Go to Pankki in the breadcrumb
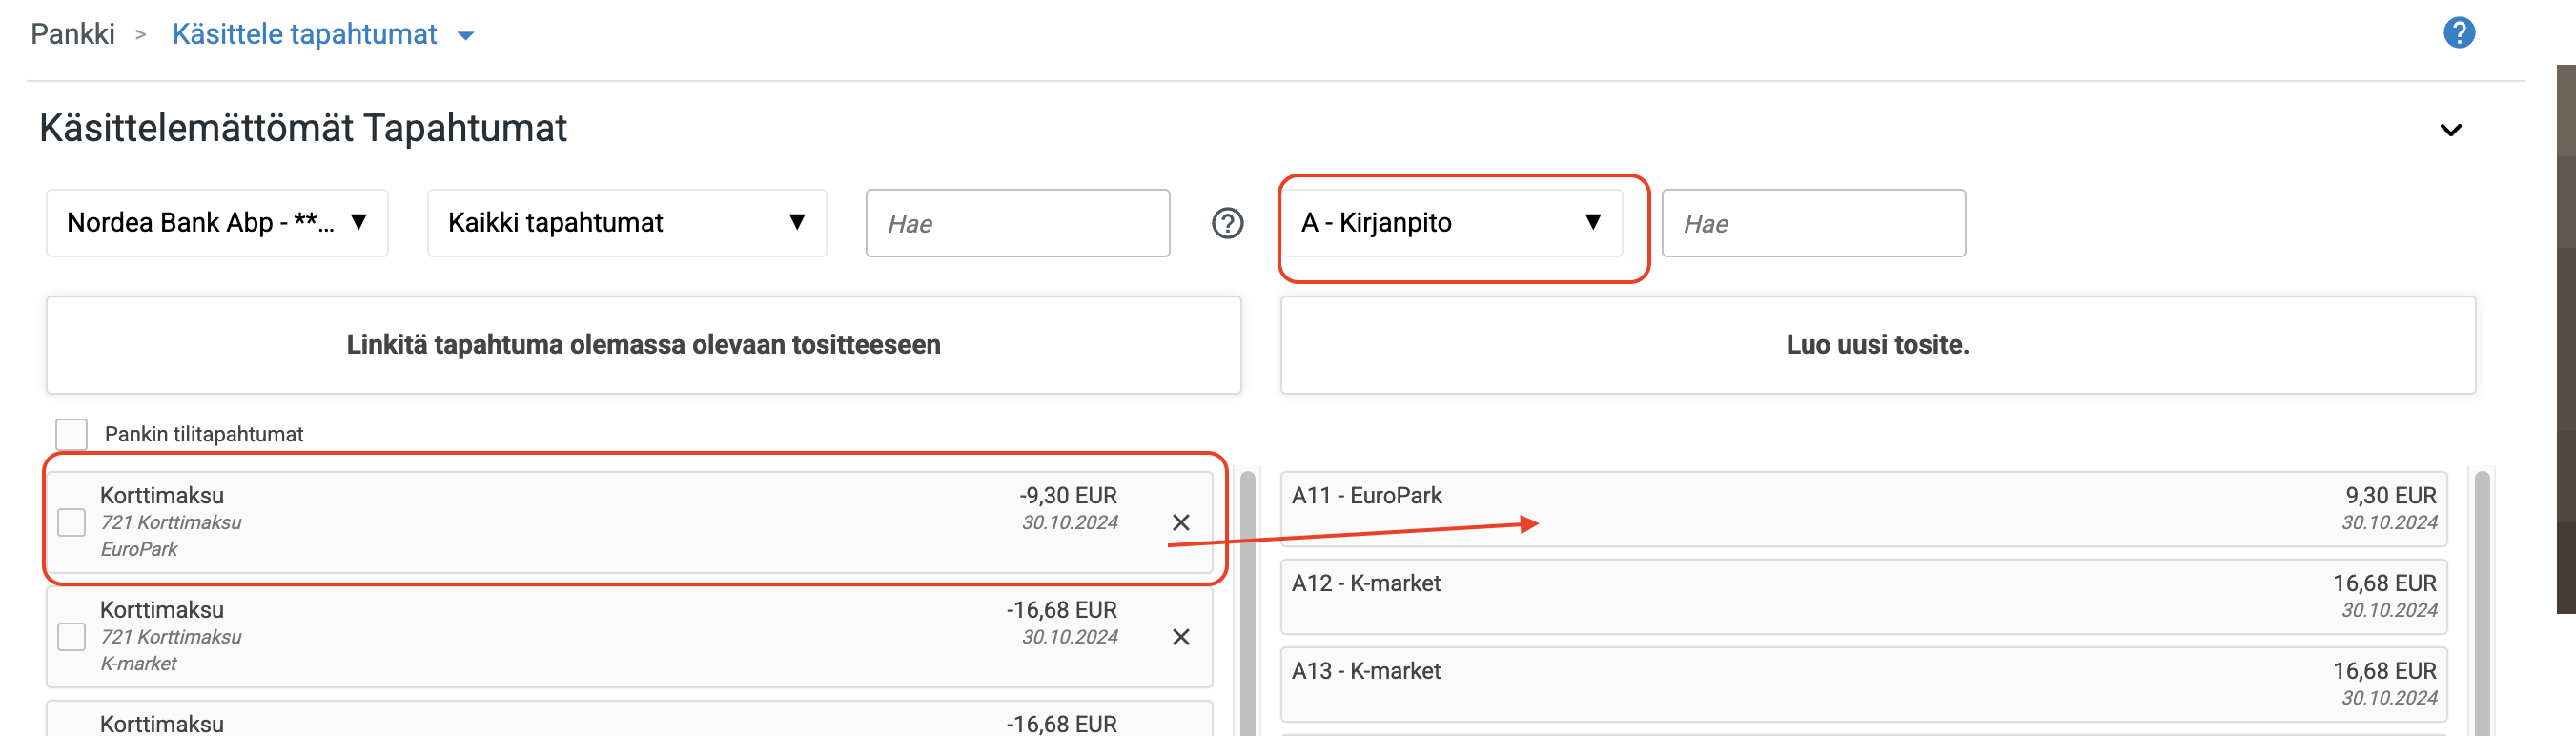The image size is (2576, 736). (x=73, y=34)
